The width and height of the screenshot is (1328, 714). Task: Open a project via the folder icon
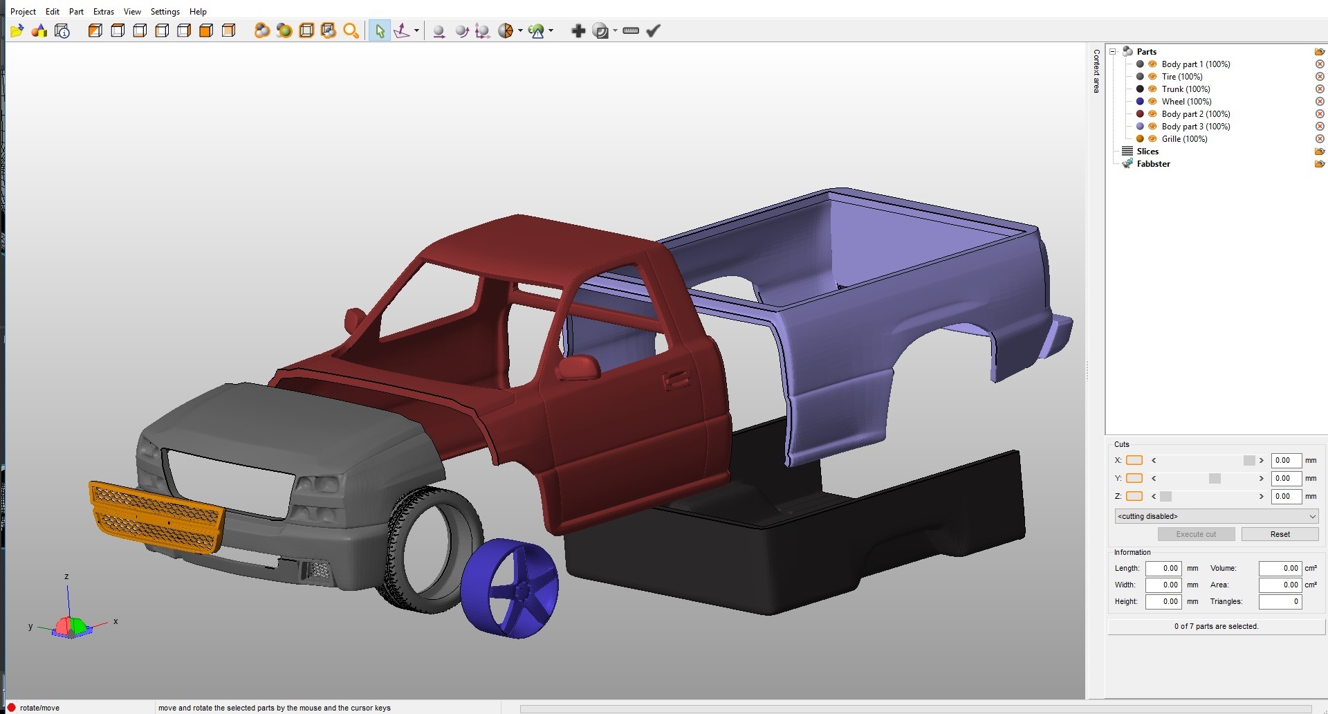(x=17, y=30)
